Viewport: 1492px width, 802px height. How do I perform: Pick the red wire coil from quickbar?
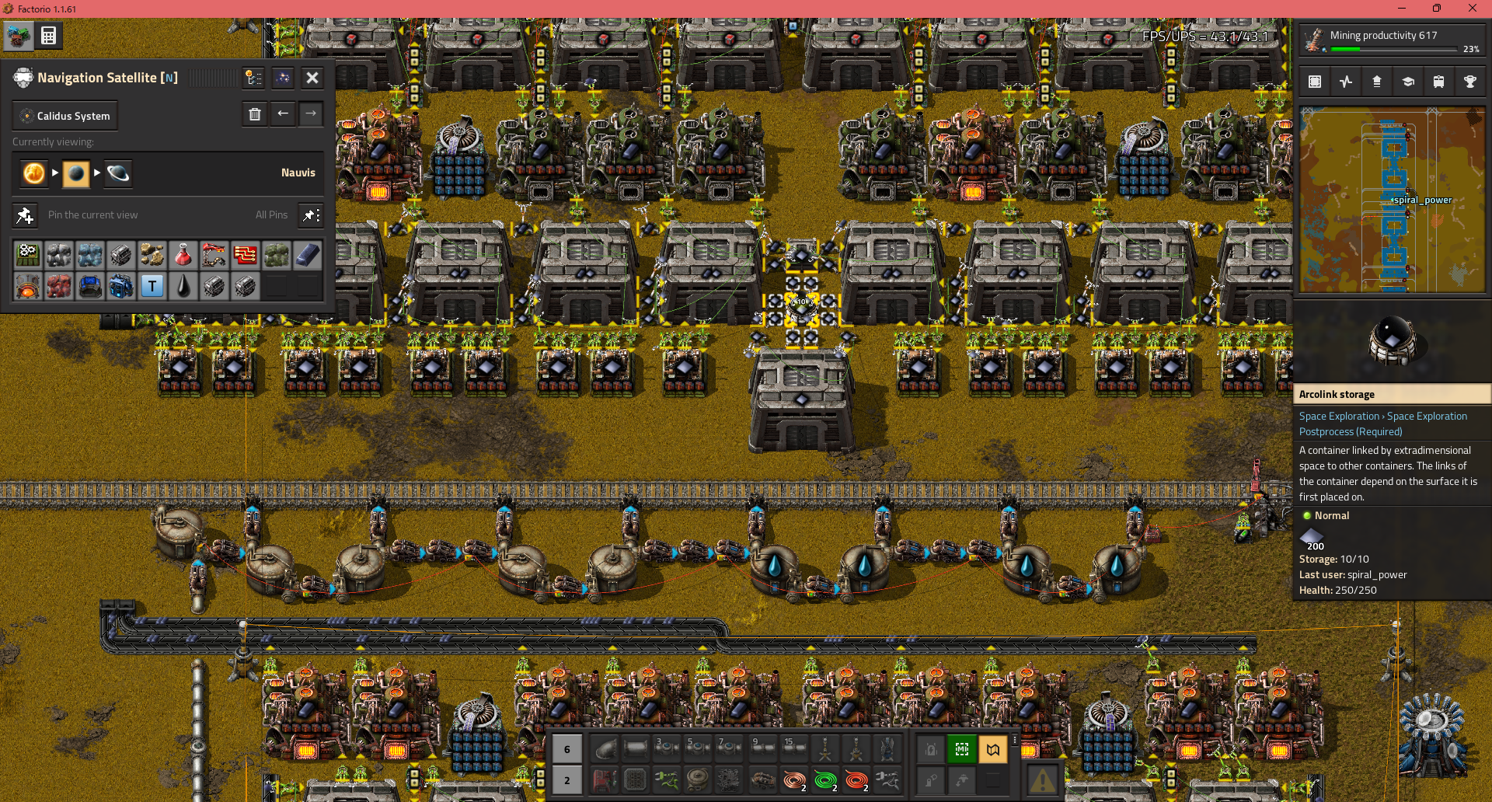coord(856,780)
